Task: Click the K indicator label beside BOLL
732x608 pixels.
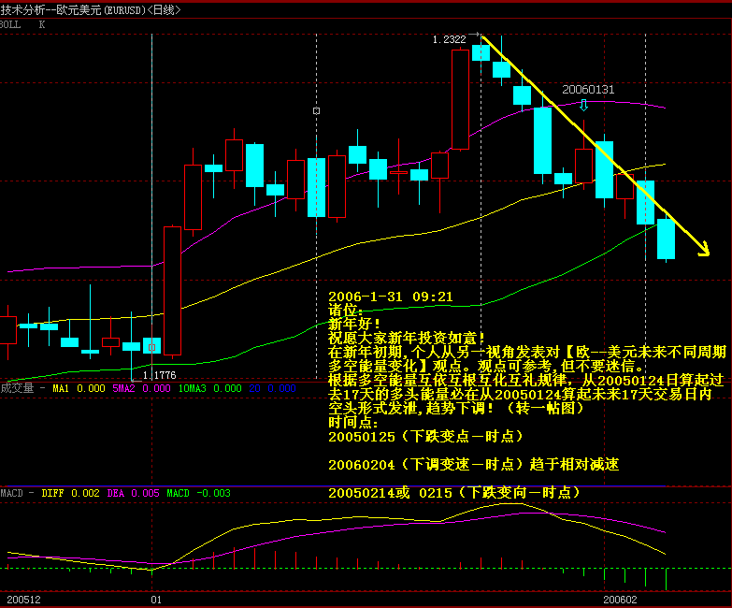Action: 42,24
